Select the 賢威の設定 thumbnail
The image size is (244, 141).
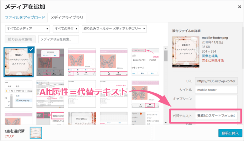[x=50, y=119]
